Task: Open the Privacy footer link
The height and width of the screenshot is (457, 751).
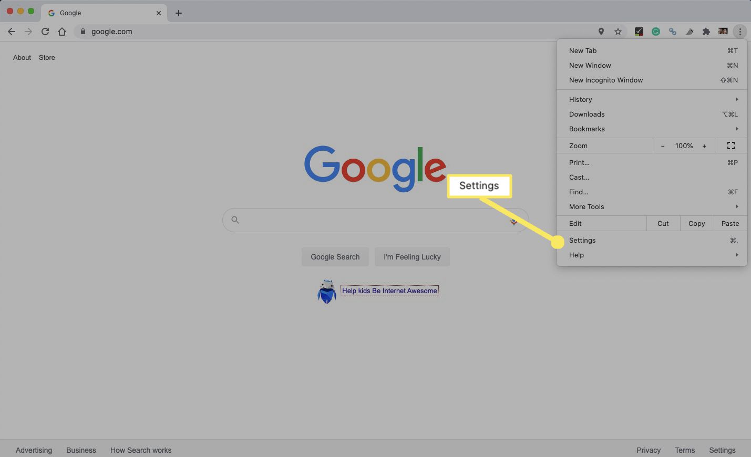Action: [x=649, y=450]
